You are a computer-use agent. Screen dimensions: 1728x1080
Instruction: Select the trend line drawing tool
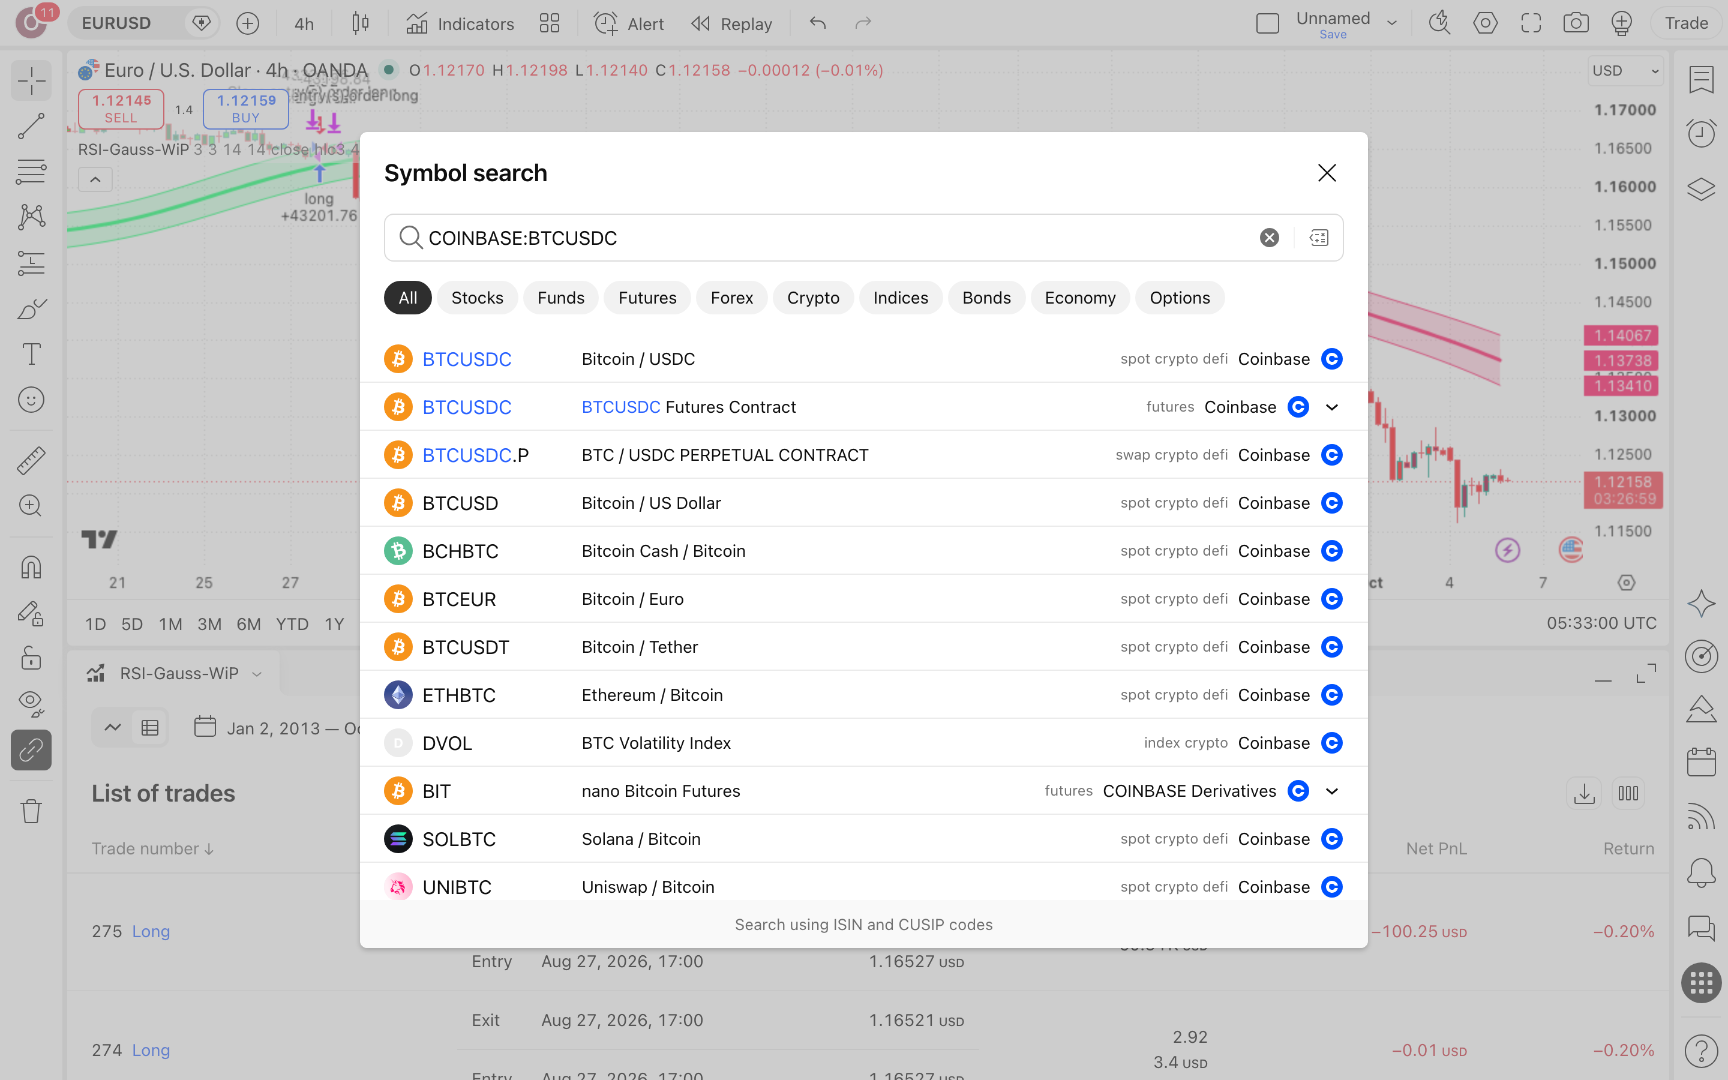31,127
